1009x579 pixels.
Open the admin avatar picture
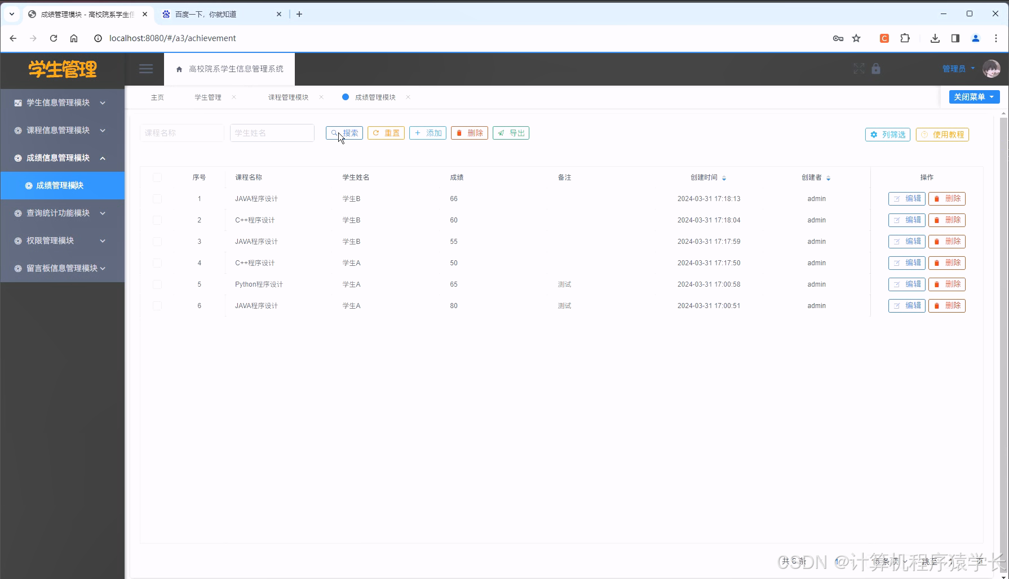tap(991, 69)
